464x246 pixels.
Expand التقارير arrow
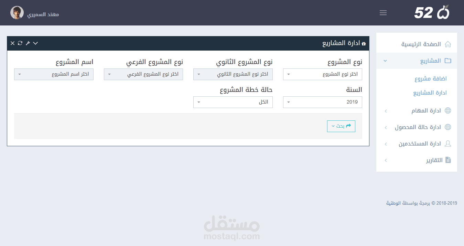(x=385, y=160)
